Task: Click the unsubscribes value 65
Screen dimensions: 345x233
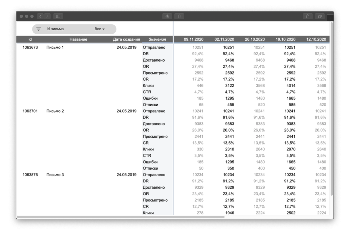Action: [x=201, y=105]
